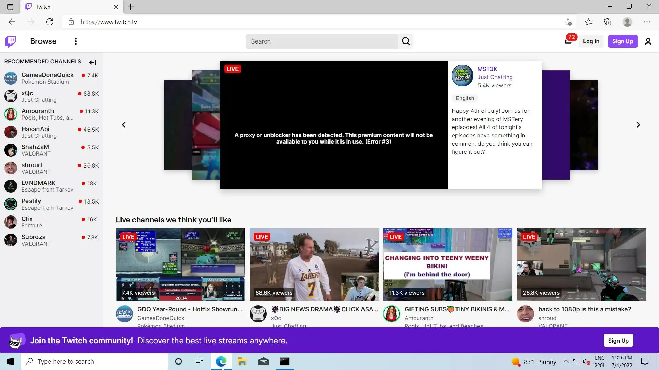Click in the Search input field
The height and width of the screenshot is (370, 659).
[x=322, y=41]
